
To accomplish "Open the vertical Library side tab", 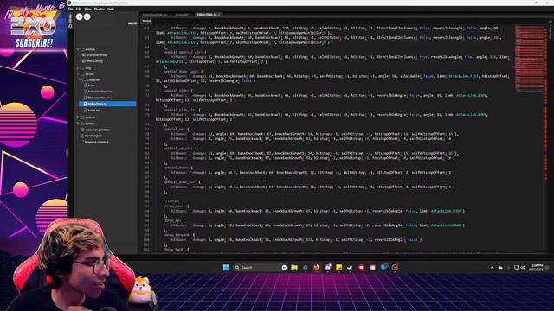I will [x=70, y=21].
